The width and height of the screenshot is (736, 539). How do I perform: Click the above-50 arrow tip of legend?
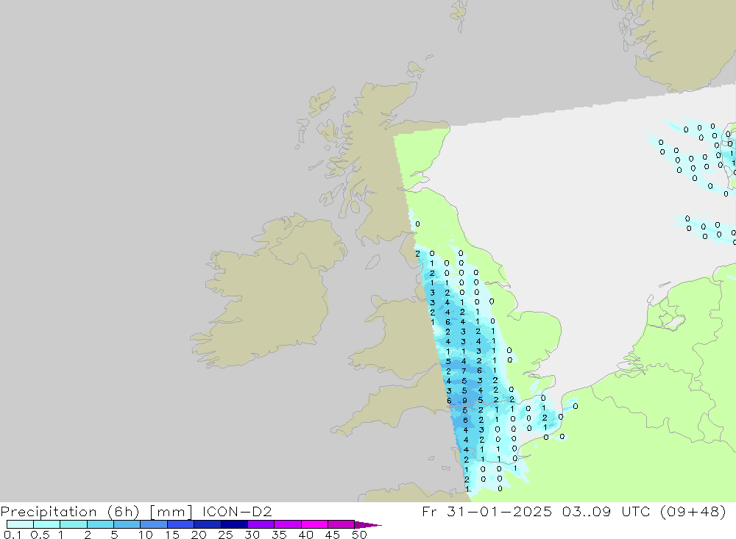tap(367, 524)
